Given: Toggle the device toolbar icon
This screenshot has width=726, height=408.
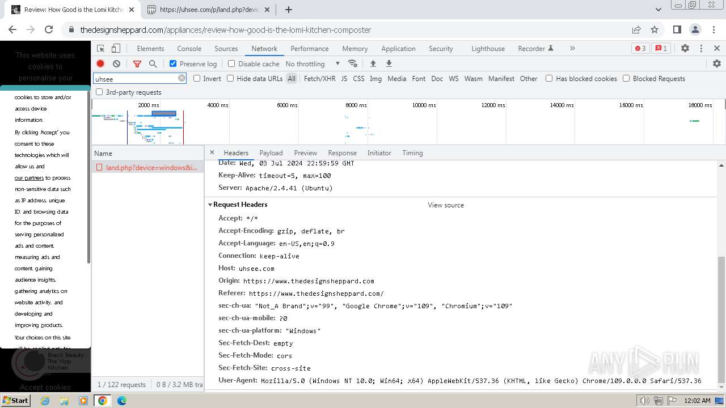Looking at the screenshot, I should (x=116, y=48).
